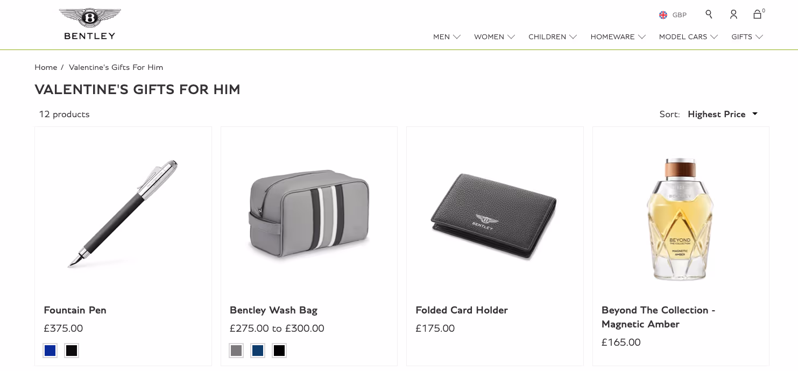Open the GIFTS menu

pos(747,37)
